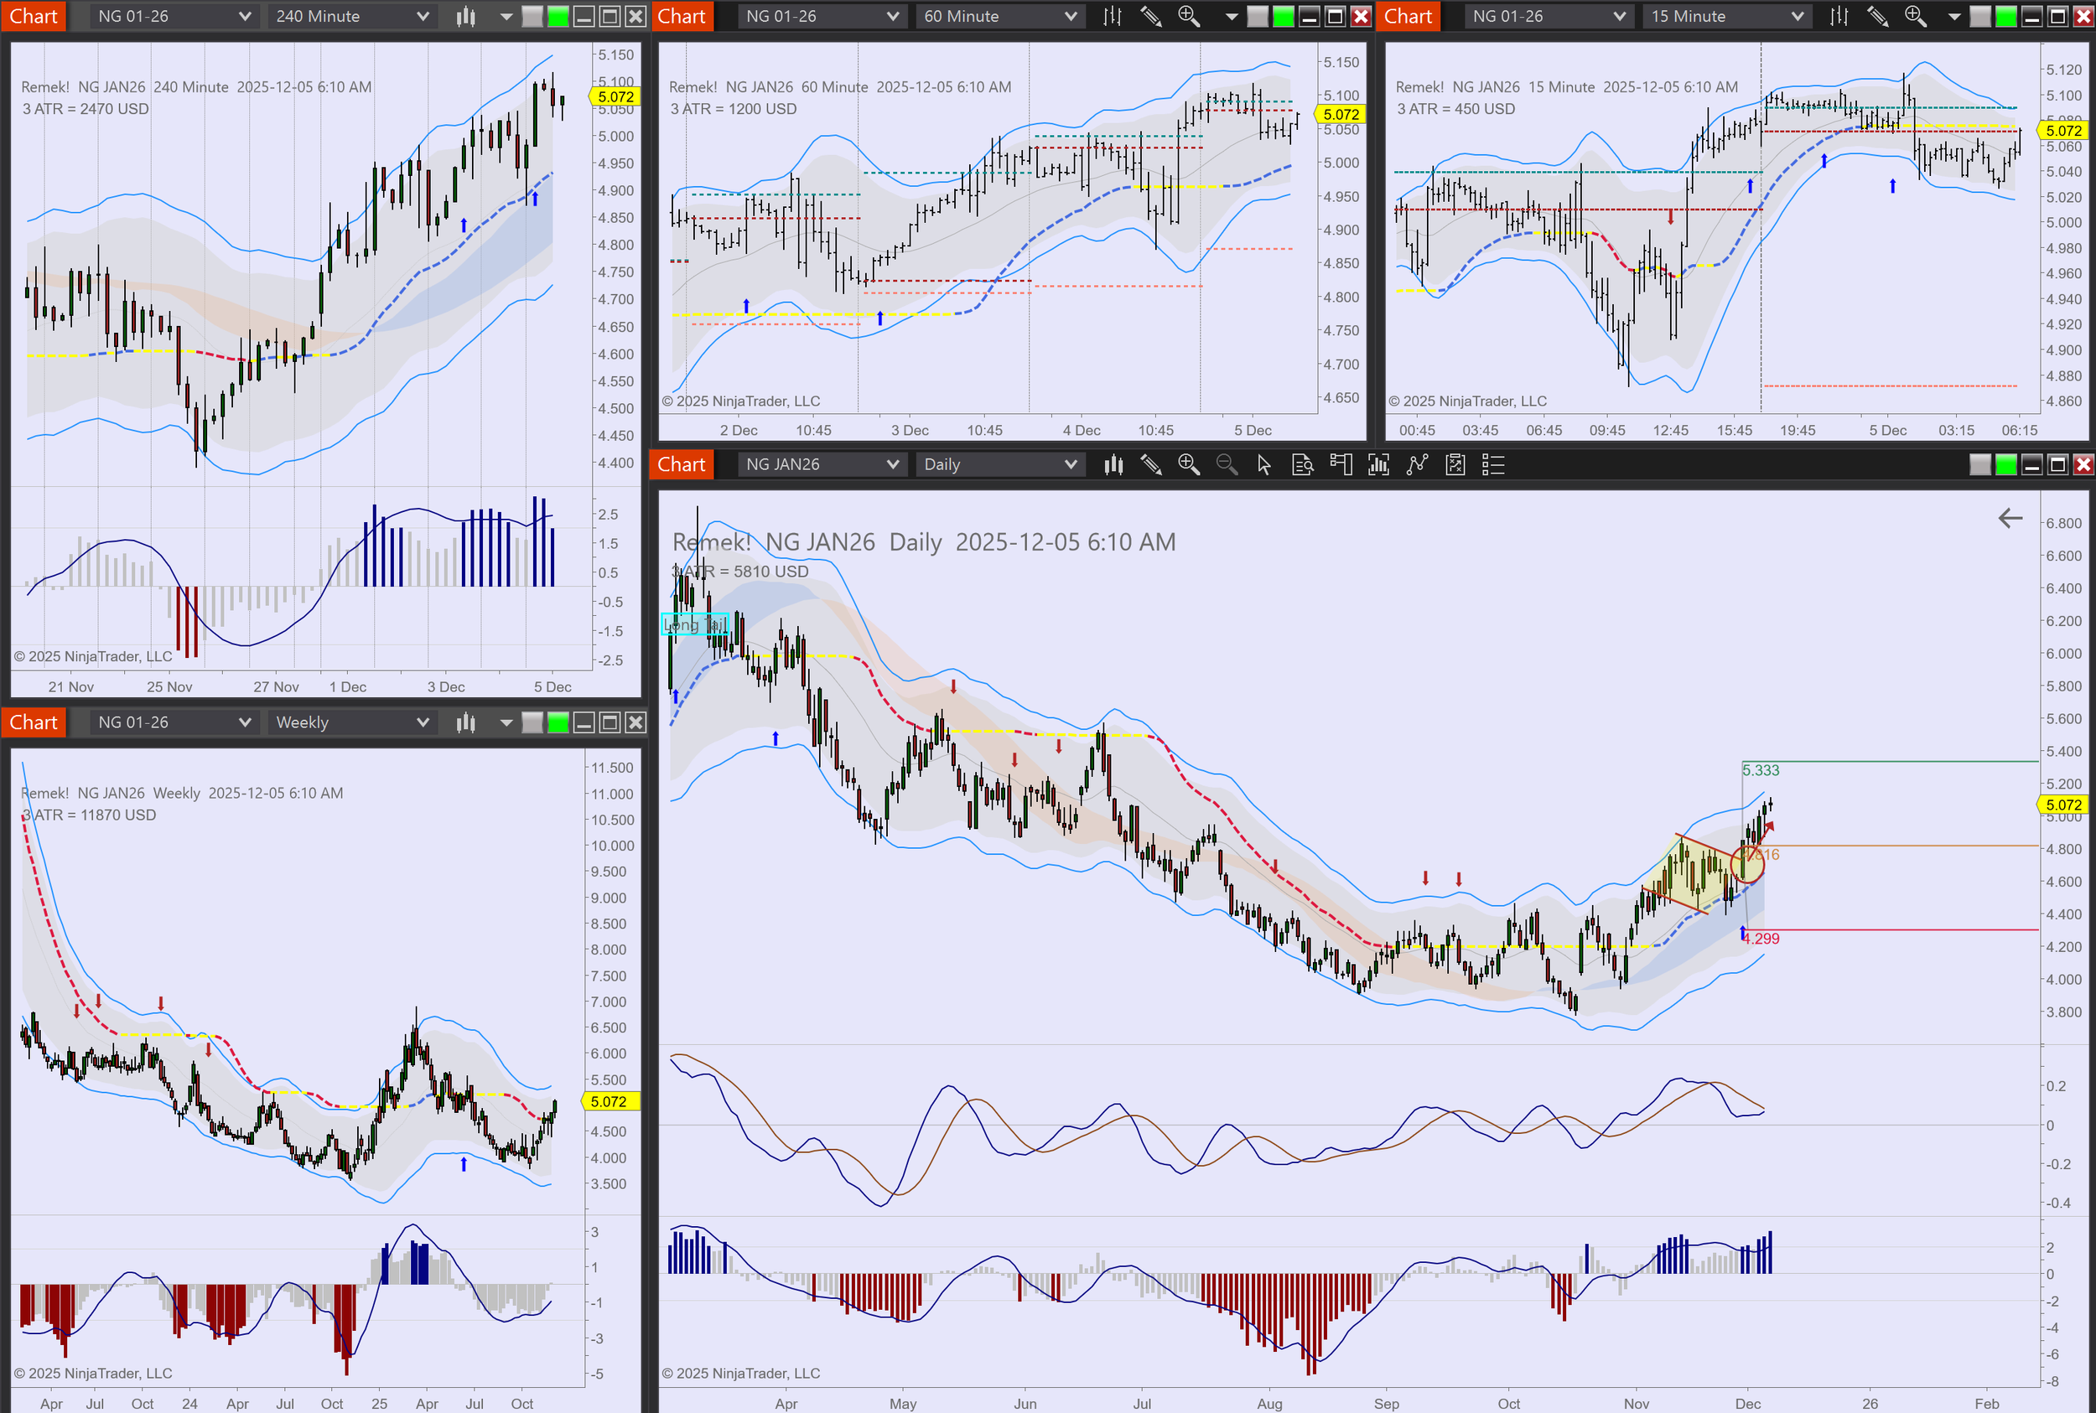Click '3 ATR = 2470 USD' text
Image resolution: width=2096 pixels, height=1413 pixels.
click(x=86, y=109)
